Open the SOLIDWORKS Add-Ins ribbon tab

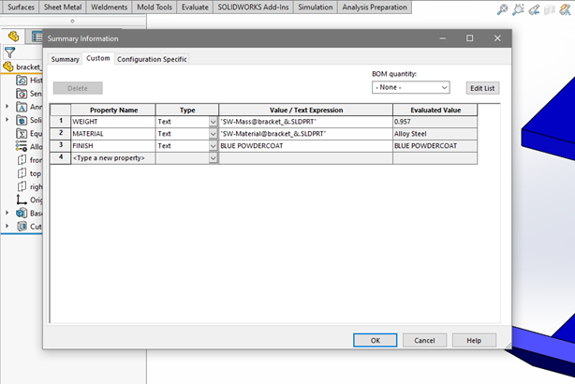tap(253, 7)
